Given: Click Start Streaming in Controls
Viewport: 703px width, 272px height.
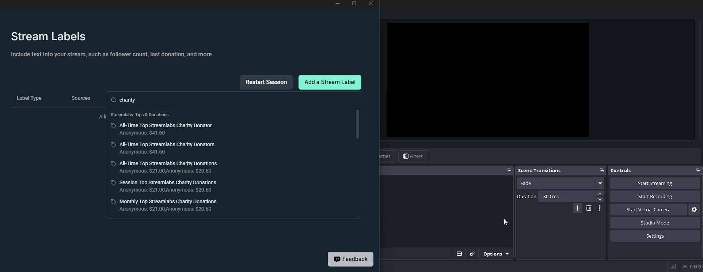Looking at the screenshot, I should [x=655, y=183].
